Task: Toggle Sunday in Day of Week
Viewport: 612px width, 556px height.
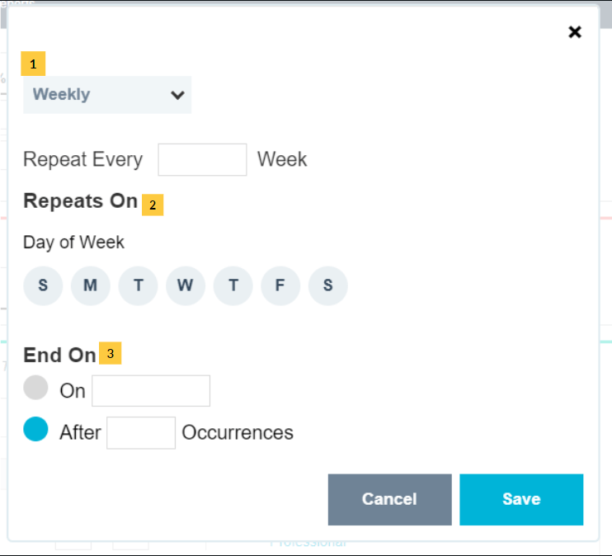Action: (43, 286)
